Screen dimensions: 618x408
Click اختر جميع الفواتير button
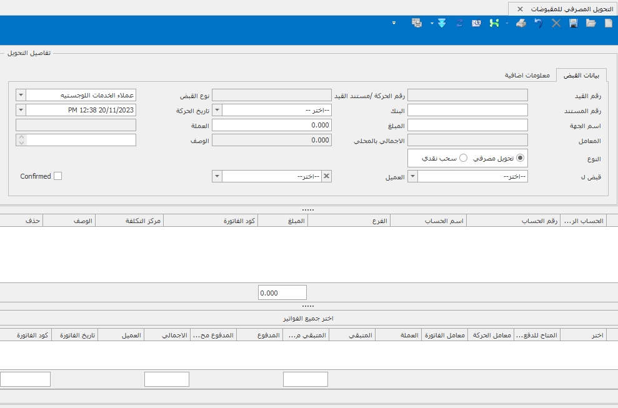309,318
